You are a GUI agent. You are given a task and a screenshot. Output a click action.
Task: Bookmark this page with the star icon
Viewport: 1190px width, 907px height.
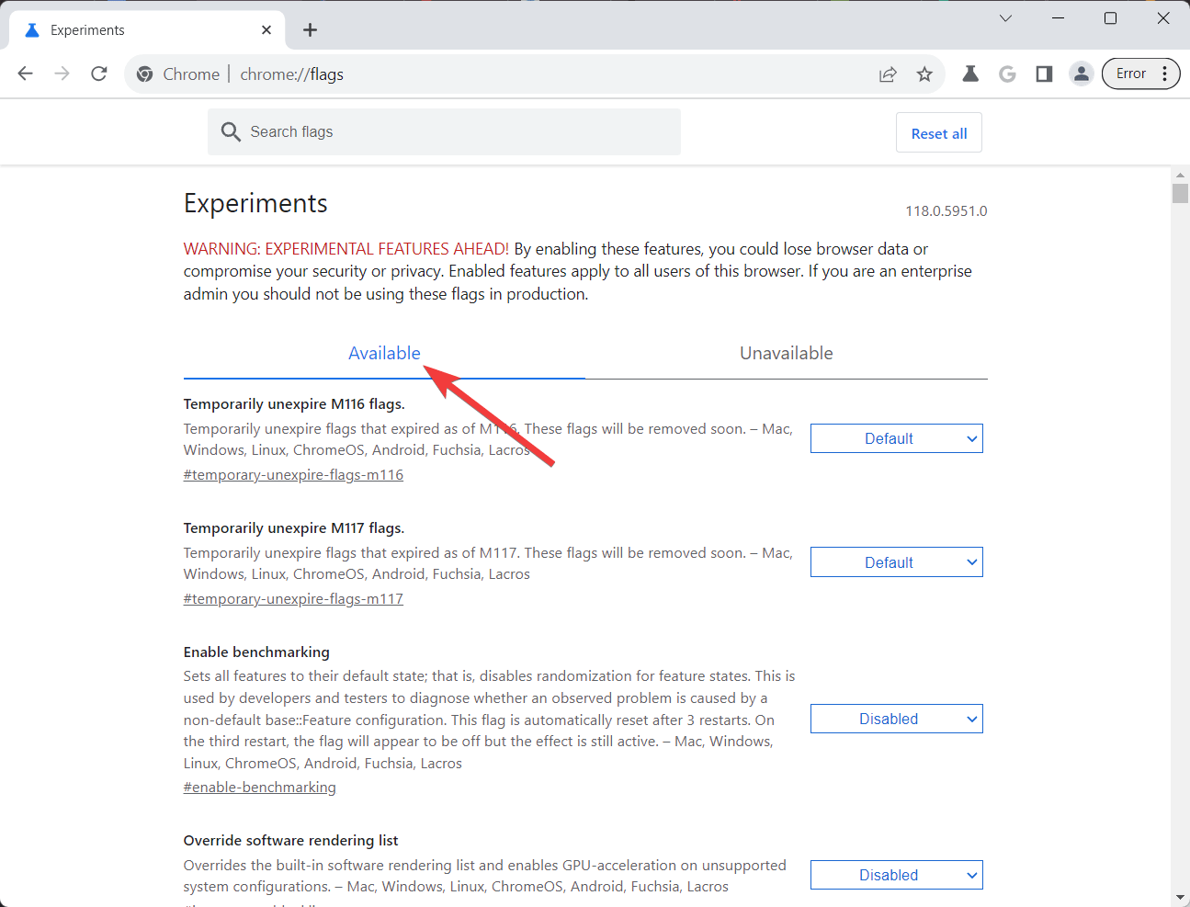coord(924,74)
